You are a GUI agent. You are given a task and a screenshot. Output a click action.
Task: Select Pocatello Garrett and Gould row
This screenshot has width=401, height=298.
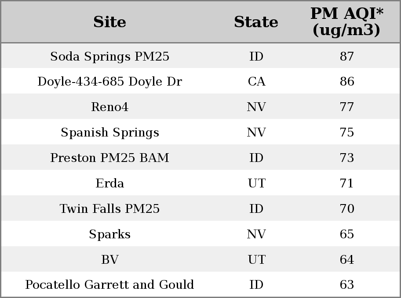[x=200, y=284]
